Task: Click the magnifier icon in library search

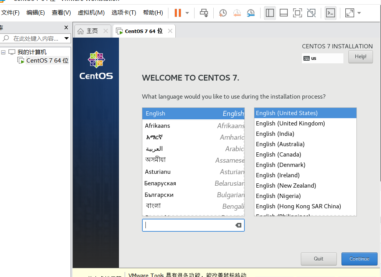Action: pyautogui.click(x=5, y=38)
